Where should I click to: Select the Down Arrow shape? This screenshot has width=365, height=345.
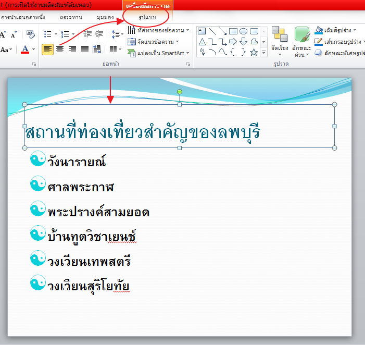[244, 42]
